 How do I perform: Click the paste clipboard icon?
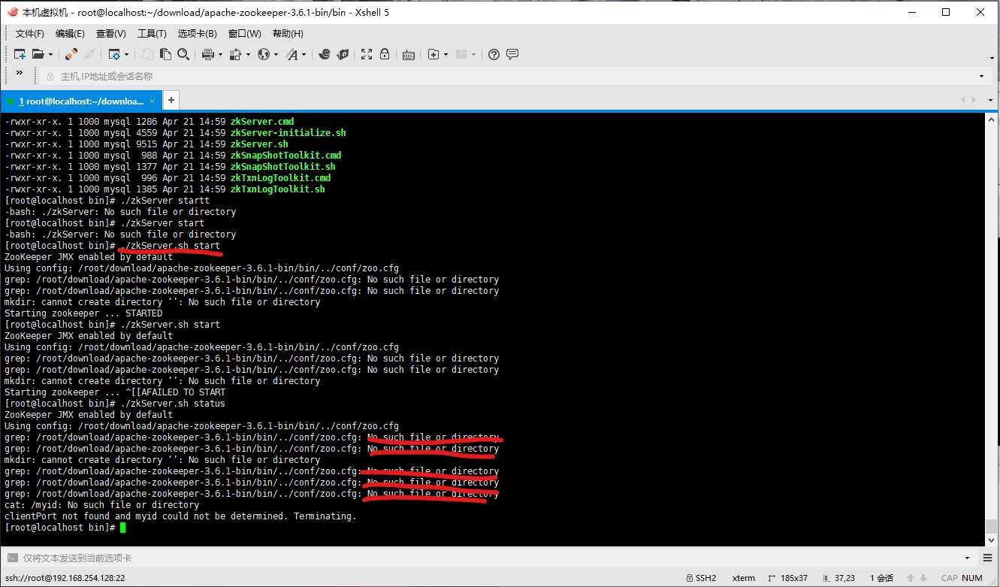click(x=165, y=54)
